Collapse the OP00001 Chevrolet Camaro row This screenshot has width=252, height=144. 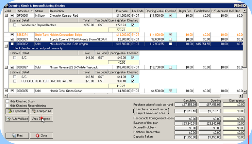(x=6, y=16)
